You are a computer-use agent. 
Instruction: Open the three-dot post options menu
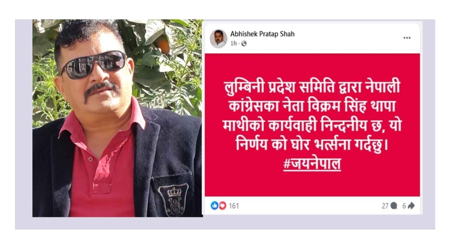tap(407, 38)
